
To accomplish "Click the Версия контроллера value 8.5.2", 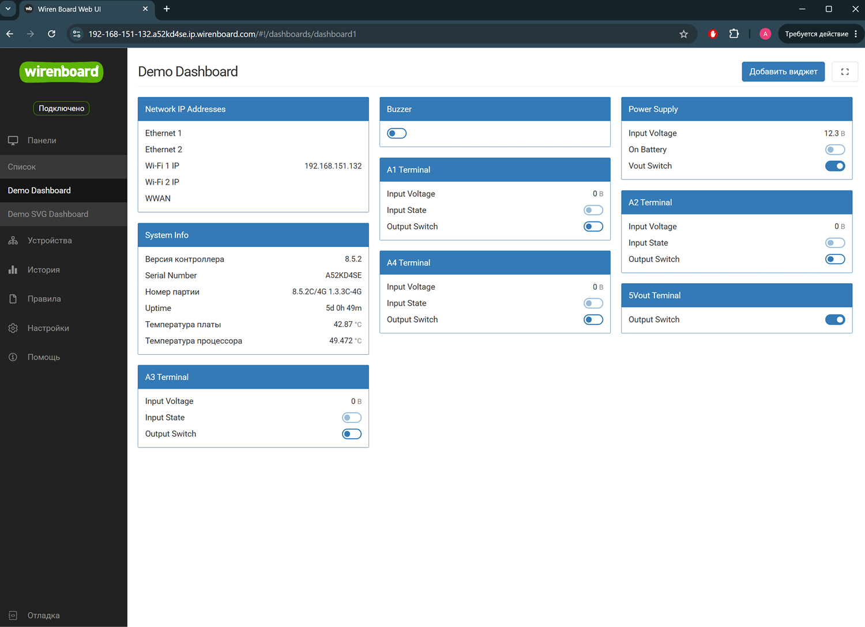I will [353, 260].
